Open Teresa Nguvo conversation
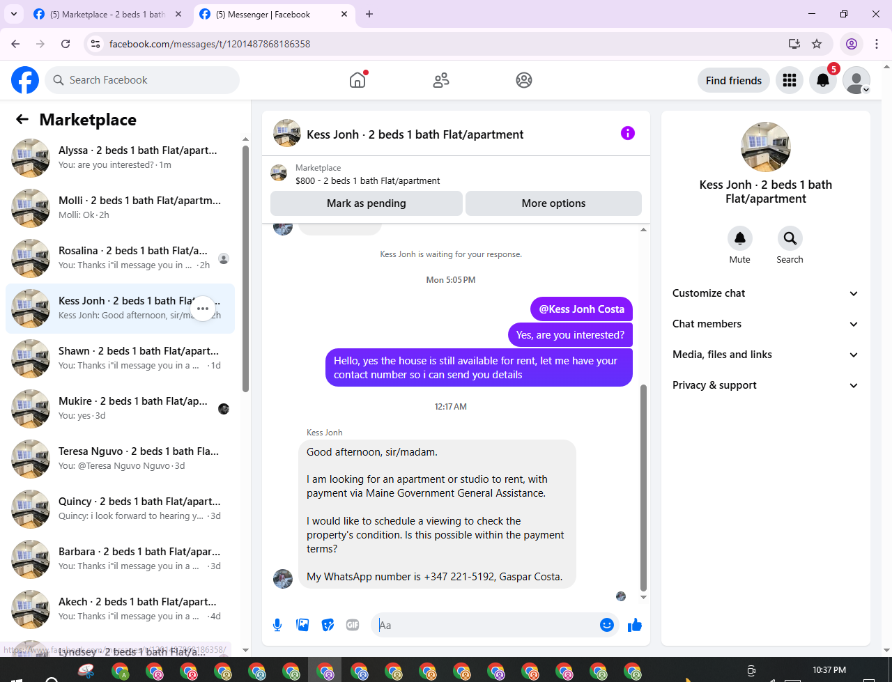 point(120,459)
